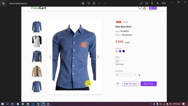Select the black and white raglan shirt thumbnail
This screenshot has width=188, height=106.
[37, 42]
